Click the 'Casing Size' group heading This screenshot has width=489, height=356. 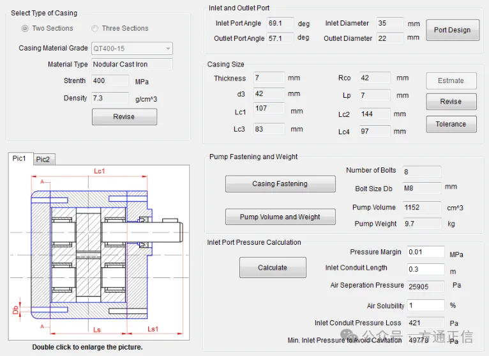(226, 65)
